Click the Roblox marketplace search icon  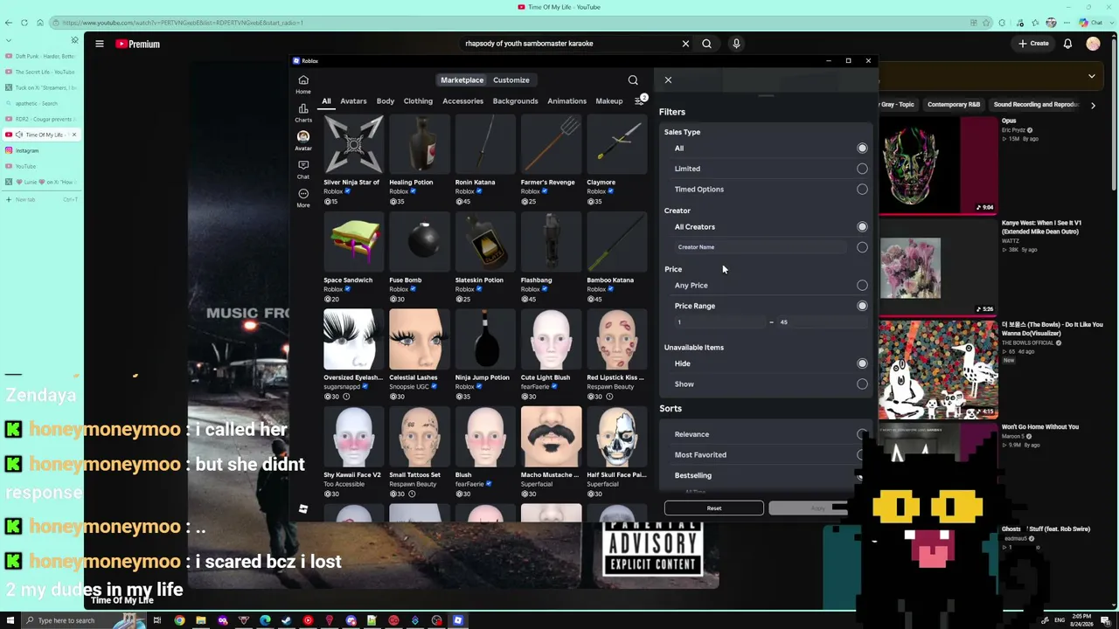(x=633, y=80)
